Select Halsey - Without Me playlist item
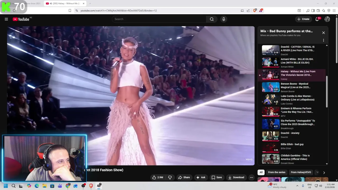Viewport: 338px width, 190px height. click(x=292, y=75)
